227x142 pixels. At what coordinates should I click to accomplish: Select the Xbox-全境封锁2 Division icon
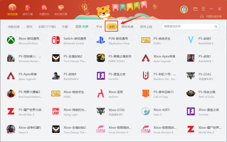point(56,129)
